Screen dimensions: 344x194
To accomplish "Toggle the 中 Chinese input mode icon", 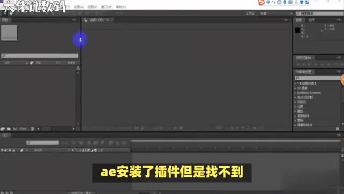I will click(268, 2).
